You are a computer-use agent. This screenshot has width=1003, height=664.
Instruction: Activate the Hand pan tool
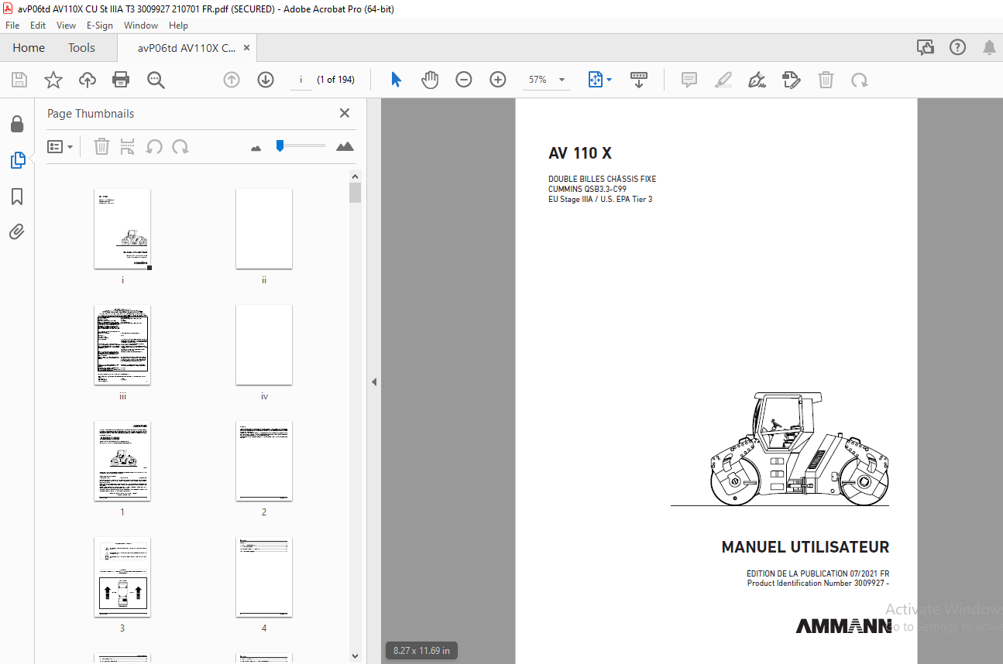[x=430, y=80]
